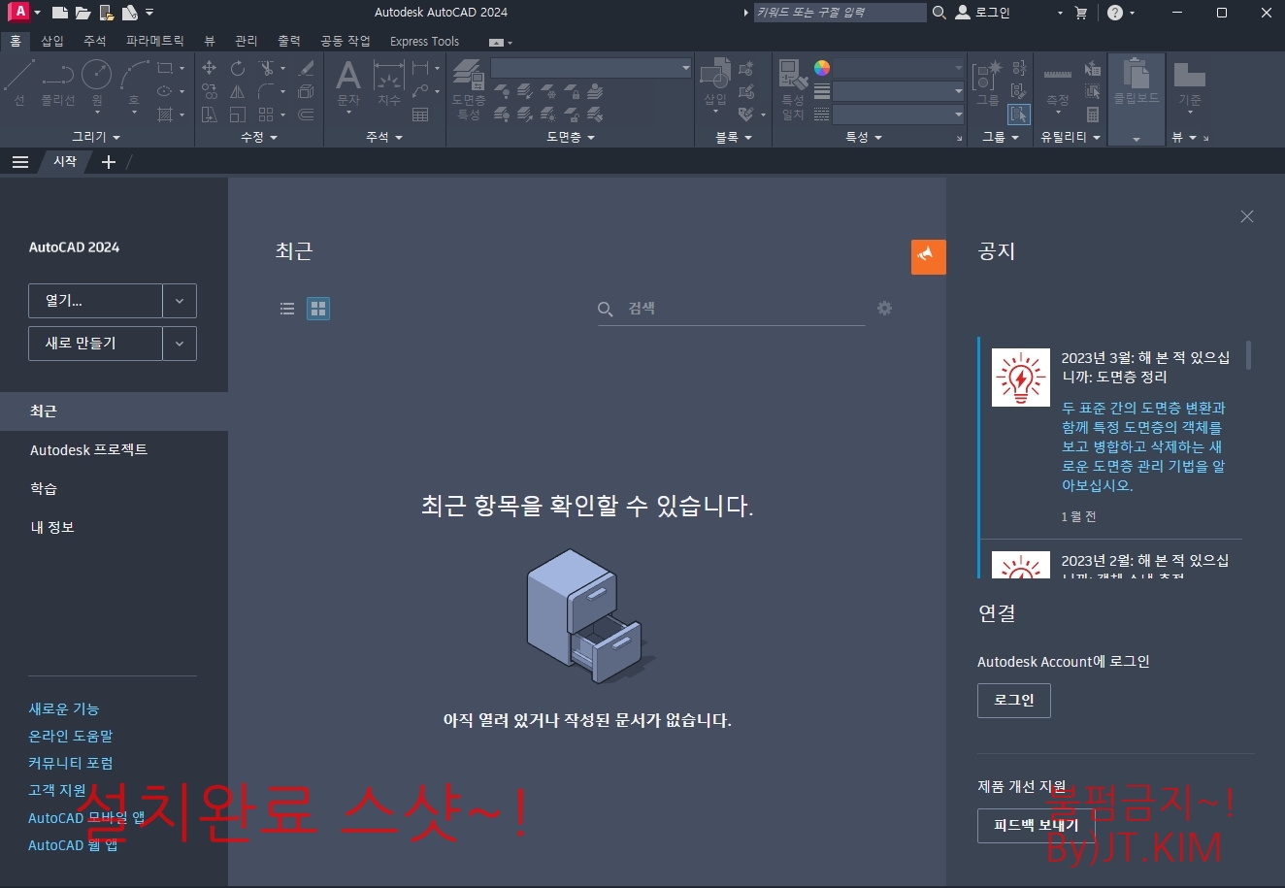Expand the New (새로 만들기) dropdown arrow
Image resolution: width=1285 pixels, height=888 pixels.
[x=180, y=344]
